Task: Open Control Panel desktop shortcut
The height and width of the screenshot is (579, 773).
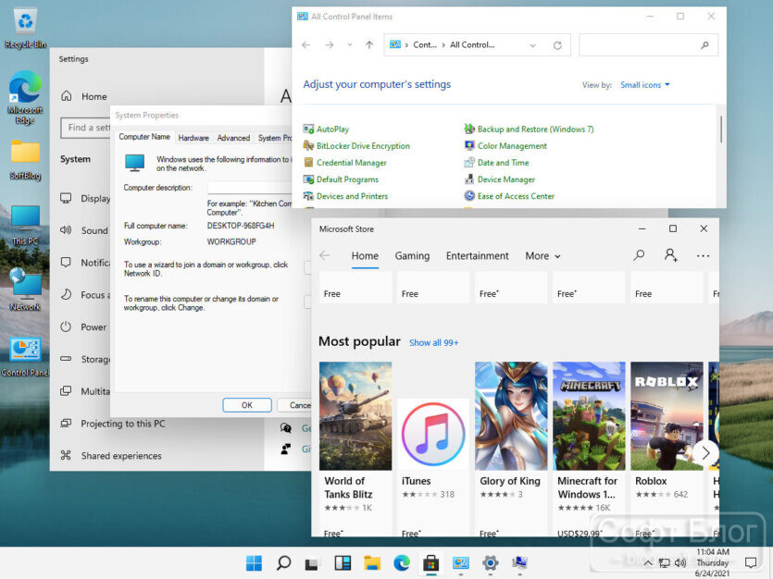Action: pos(25,357)
